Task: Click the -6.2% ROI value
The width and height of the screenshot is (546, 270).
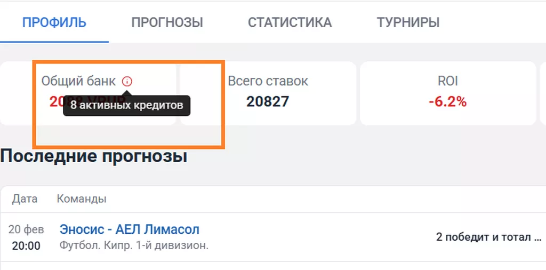Action: pos(447,101)
